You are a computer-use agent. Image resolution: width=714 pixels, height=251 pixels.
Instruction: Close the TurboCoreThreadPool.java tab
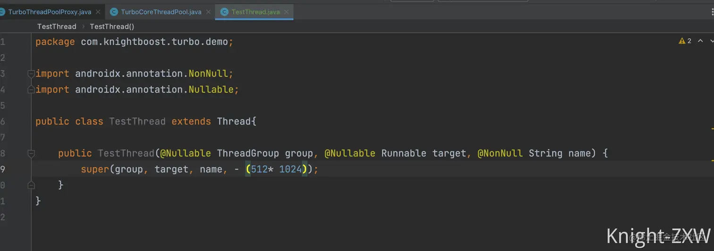point(208,12)
